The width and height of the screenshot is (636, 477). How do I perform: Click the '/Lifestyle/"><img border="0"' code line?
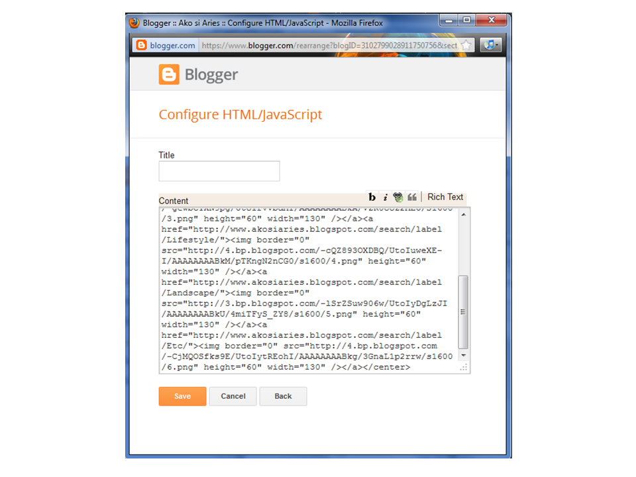tap(235, 240)
